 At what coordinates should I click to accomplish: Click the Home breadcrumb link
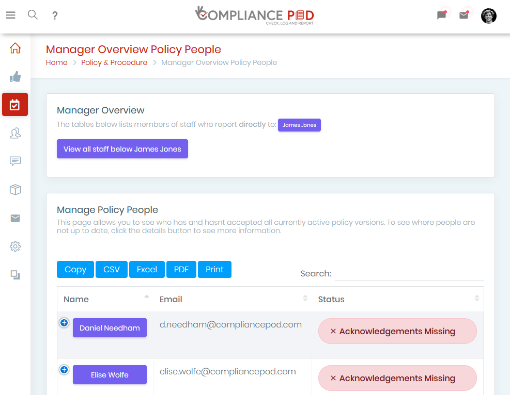click(57, 62)
